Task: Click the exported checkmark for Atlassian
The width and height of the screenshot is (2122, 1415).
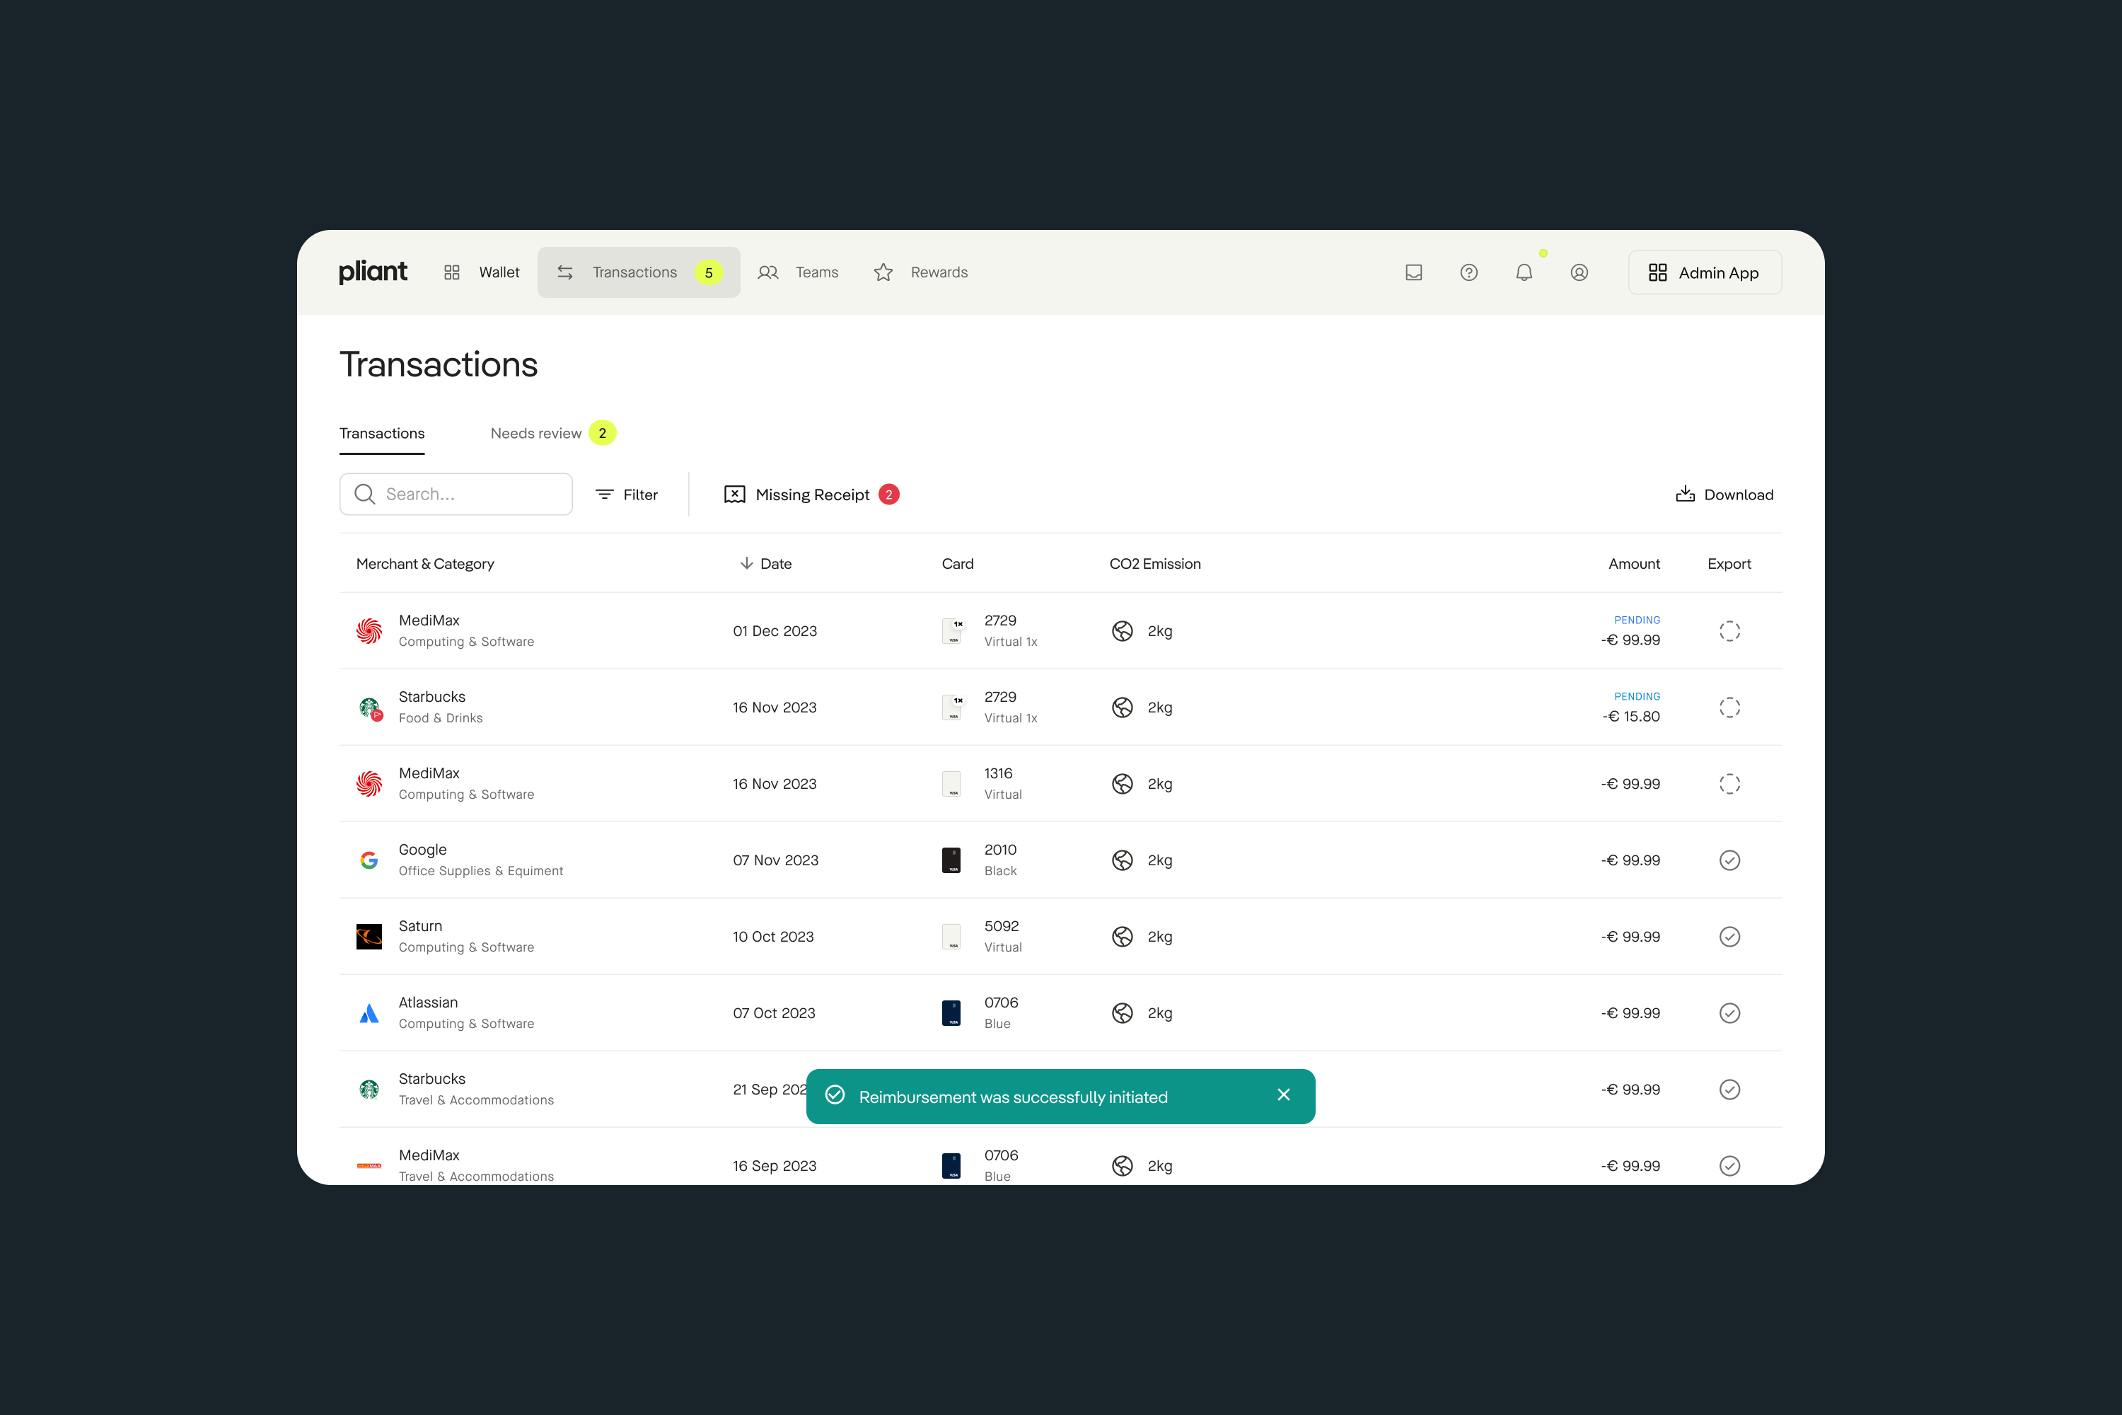Action: click(x=1729, y=1013)
